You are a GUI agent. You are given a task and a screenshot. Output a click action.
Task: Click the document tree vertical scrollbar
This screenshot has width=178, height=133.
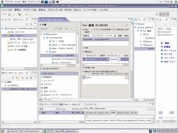point(78,48)
